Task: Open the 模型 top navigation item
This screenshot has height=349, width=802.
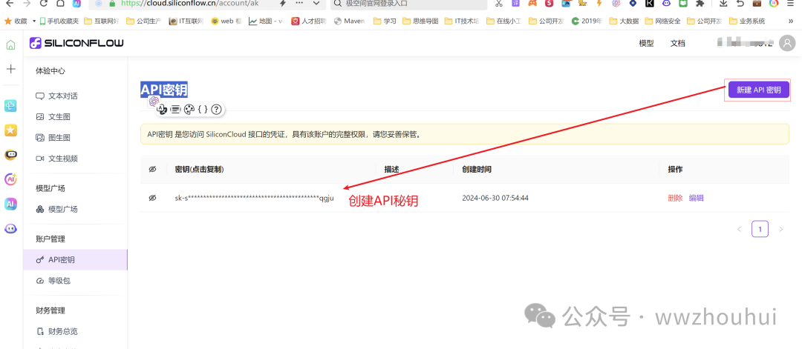Action: (x=647, y=44)
